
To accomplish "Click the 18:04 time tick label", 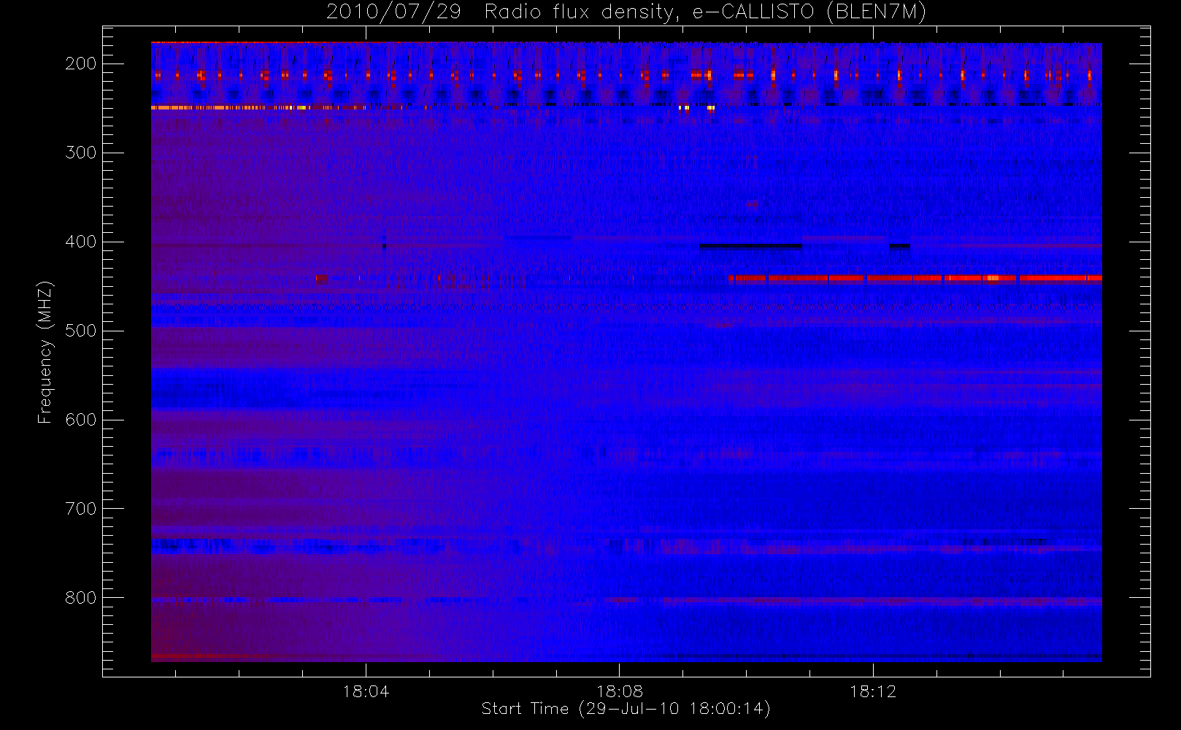I will [366, 691].
